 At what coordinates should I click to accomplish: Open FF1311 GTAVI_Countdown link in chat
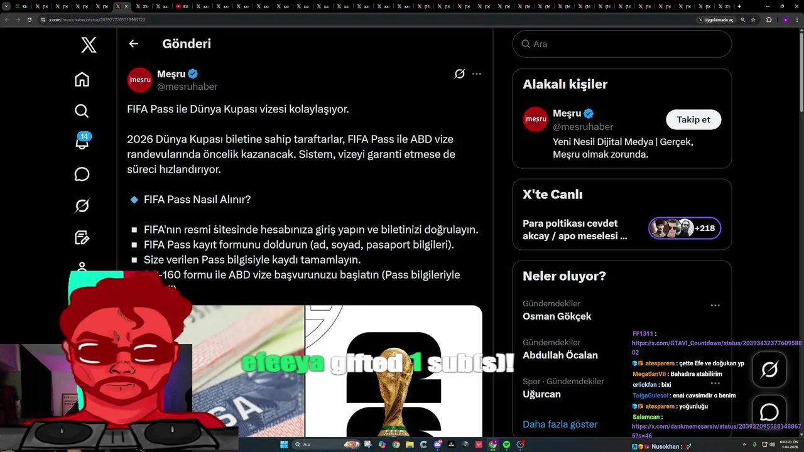pos(717,348)
